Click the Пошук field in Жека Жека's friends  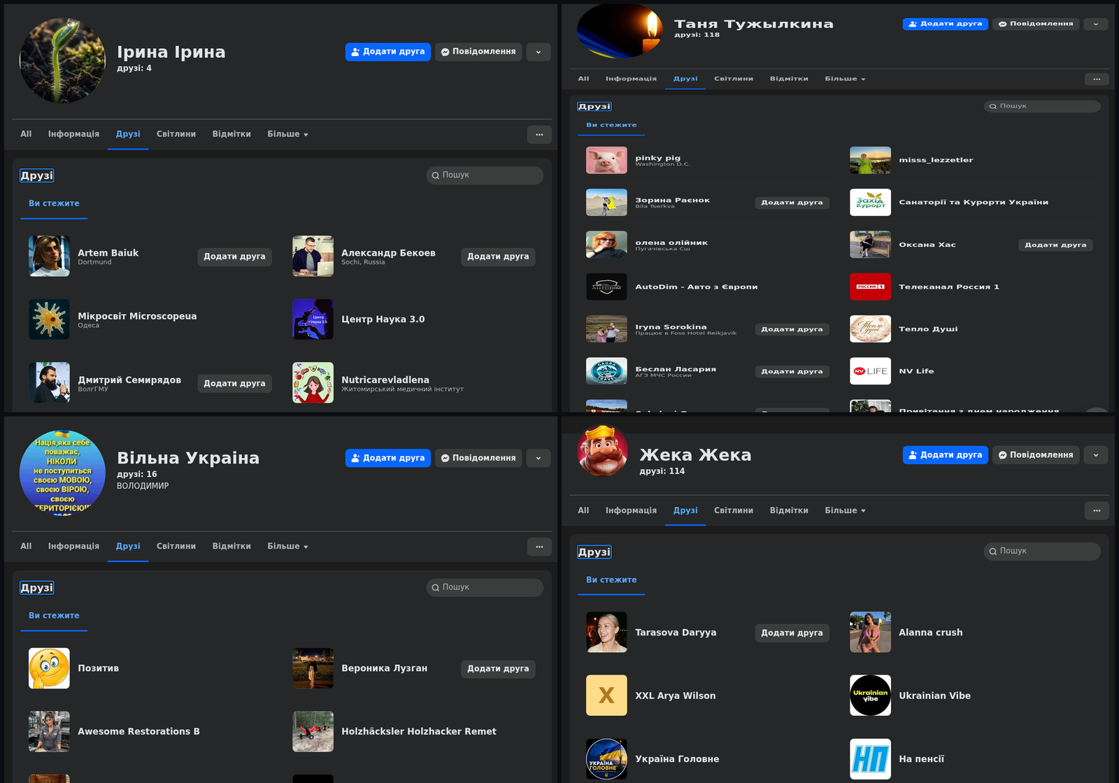[1042, 551]
